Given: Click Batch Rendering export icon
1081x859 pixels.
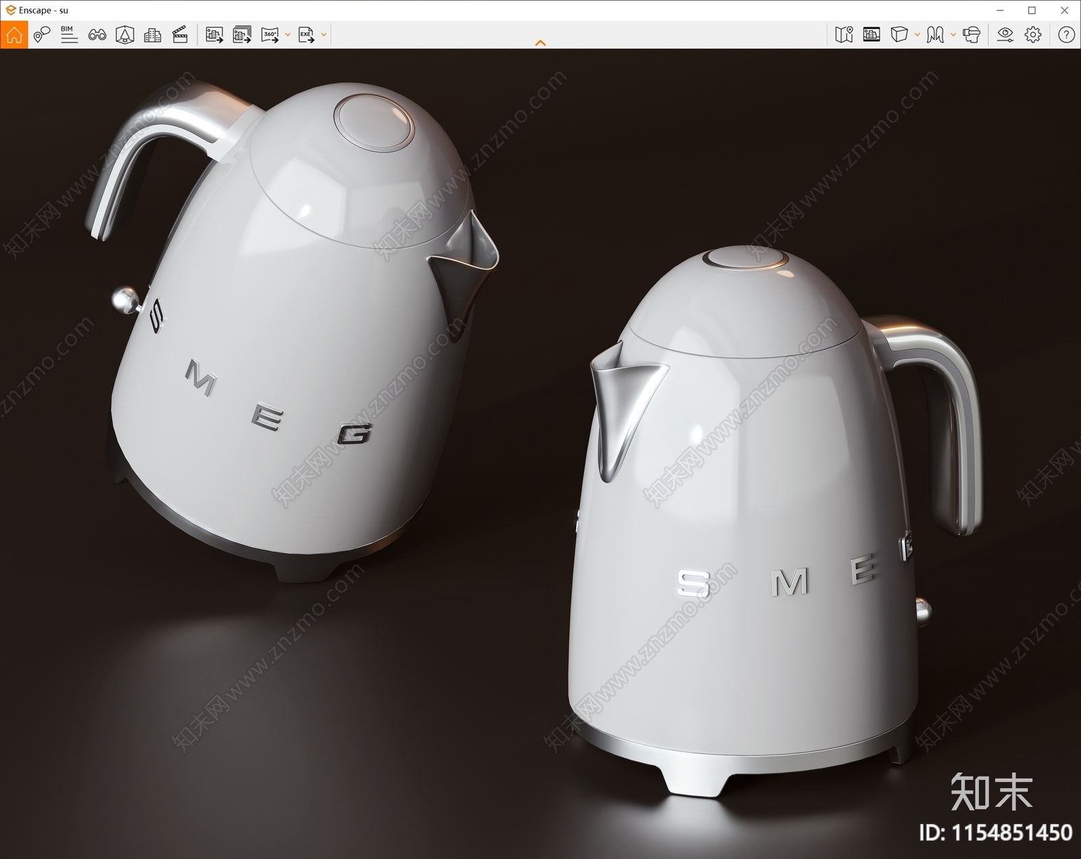Looking at the screenshot, I should click(x=242, y=34).
